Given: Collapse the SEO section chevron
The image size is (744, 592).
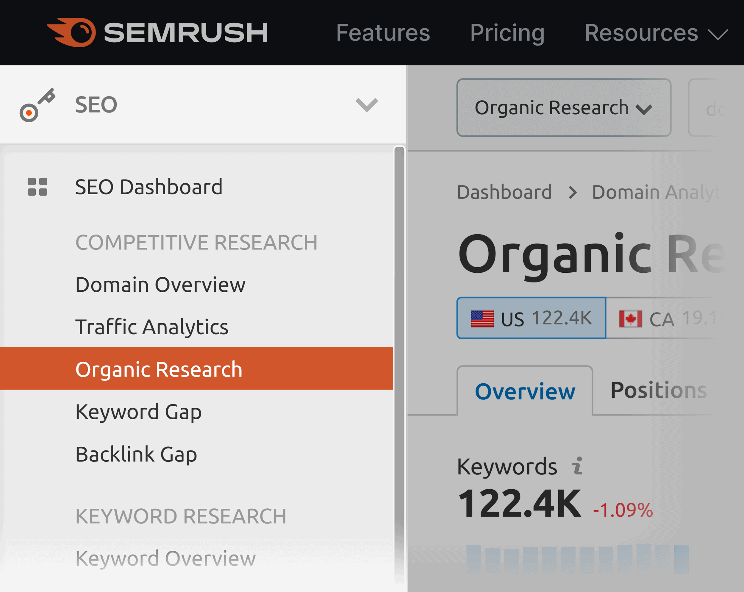Looking at the screenshot, I should pyautogui.click(x=366, y=105).
